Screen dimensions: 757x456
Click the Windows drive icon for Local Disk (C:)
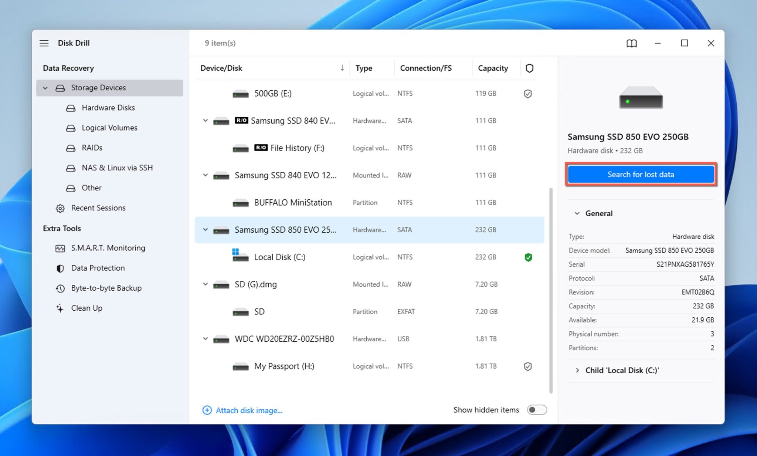240,255
